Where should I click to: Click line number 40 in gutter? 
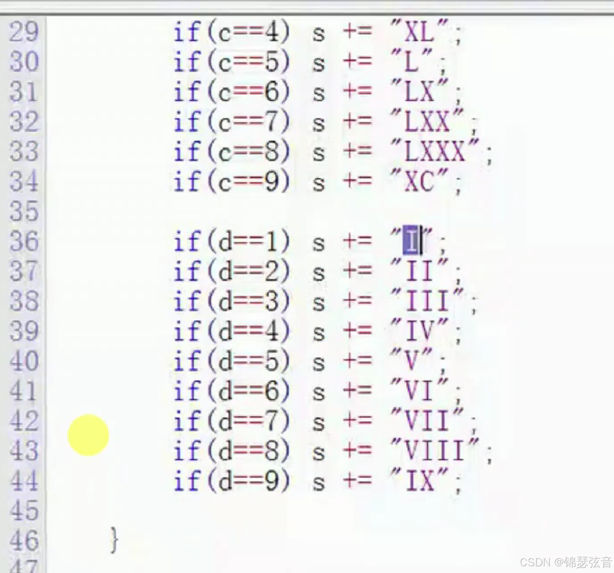[24, 361]
